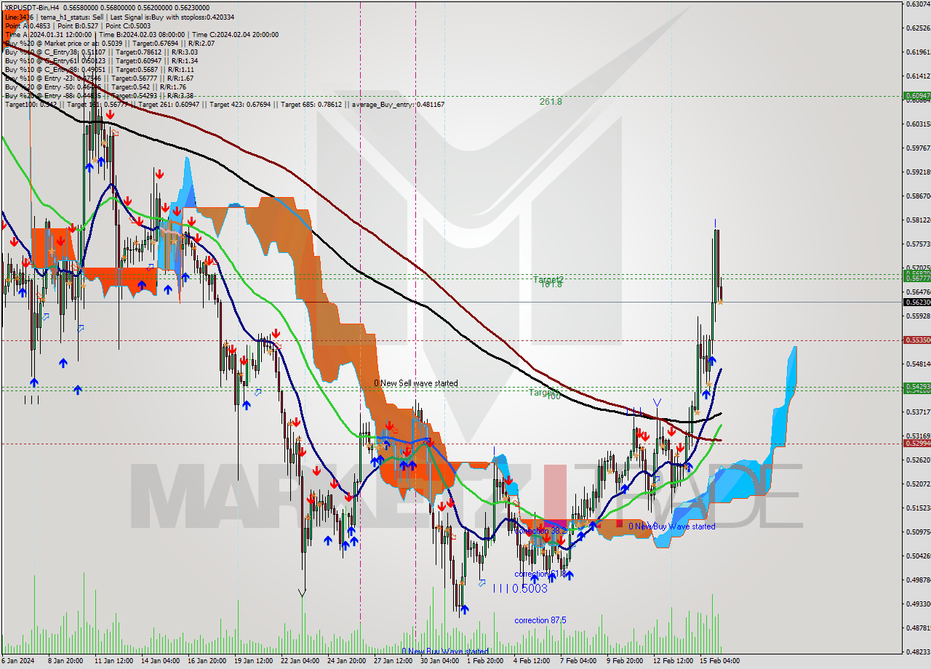Click the 0.59767 price scale value

[918, 148]
